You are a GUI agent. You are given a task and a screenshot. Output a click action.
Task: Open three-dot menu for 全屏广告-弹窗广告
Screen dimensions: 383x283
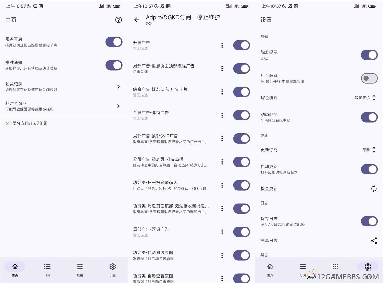point(222,115)
